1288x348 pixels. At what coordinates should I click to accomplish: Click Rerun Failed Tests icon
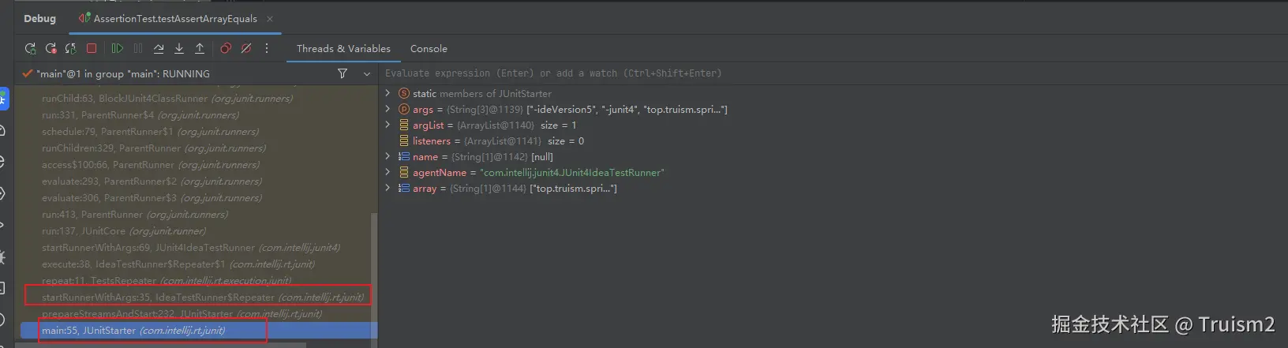click(x=51, y=49)
